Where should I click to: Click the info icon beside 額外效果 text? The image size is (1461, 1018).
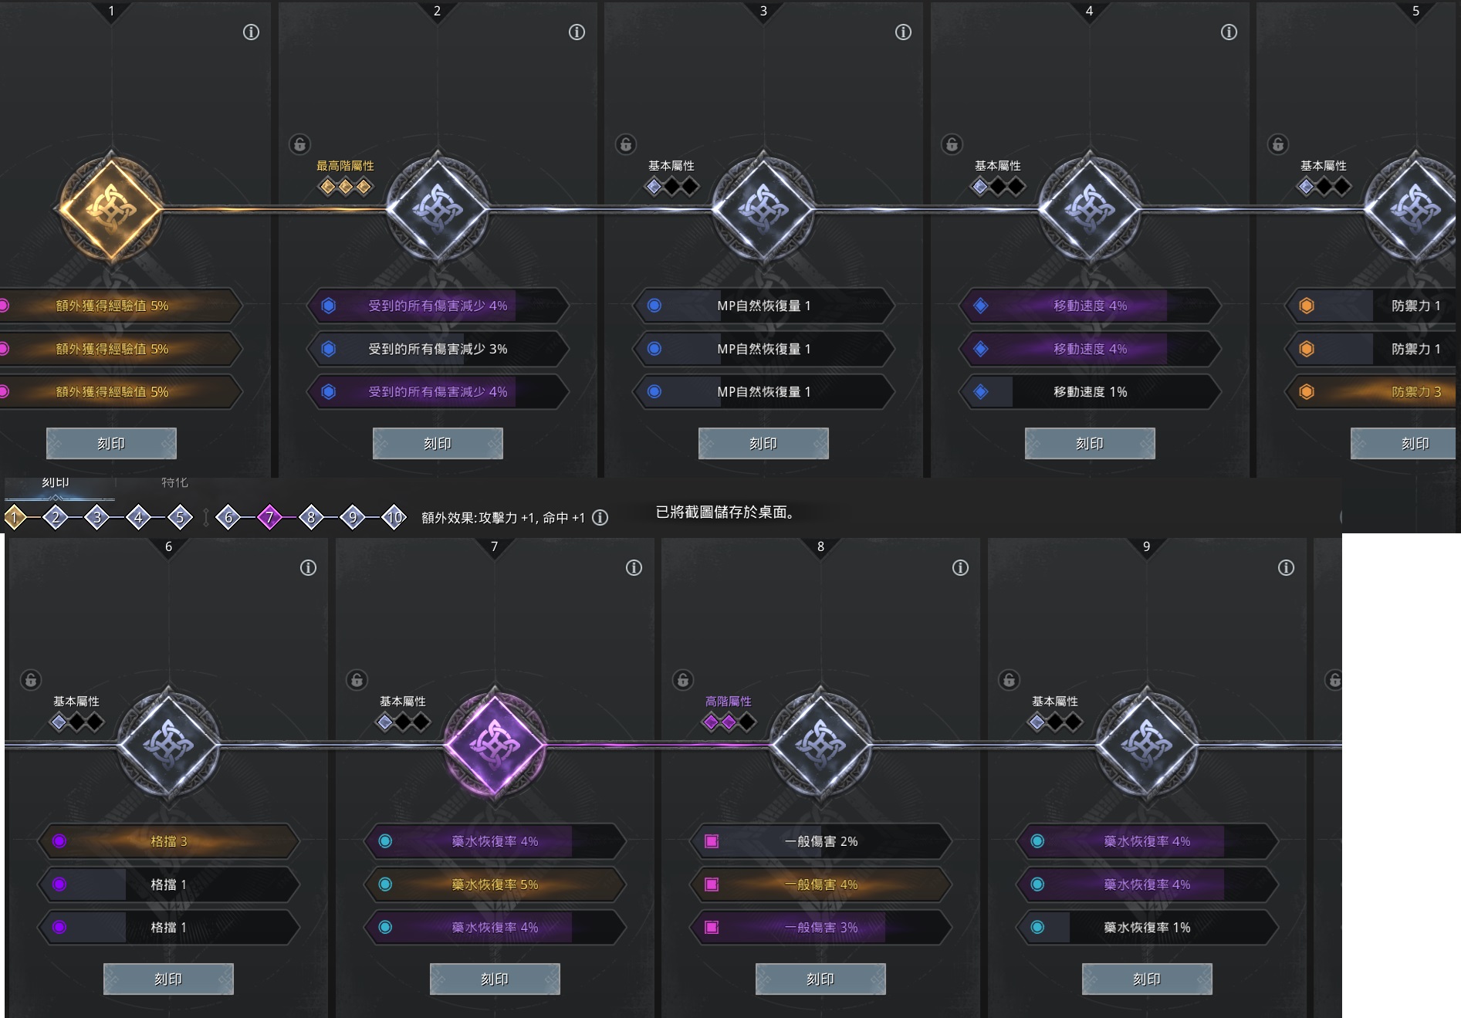click(600, 518)
